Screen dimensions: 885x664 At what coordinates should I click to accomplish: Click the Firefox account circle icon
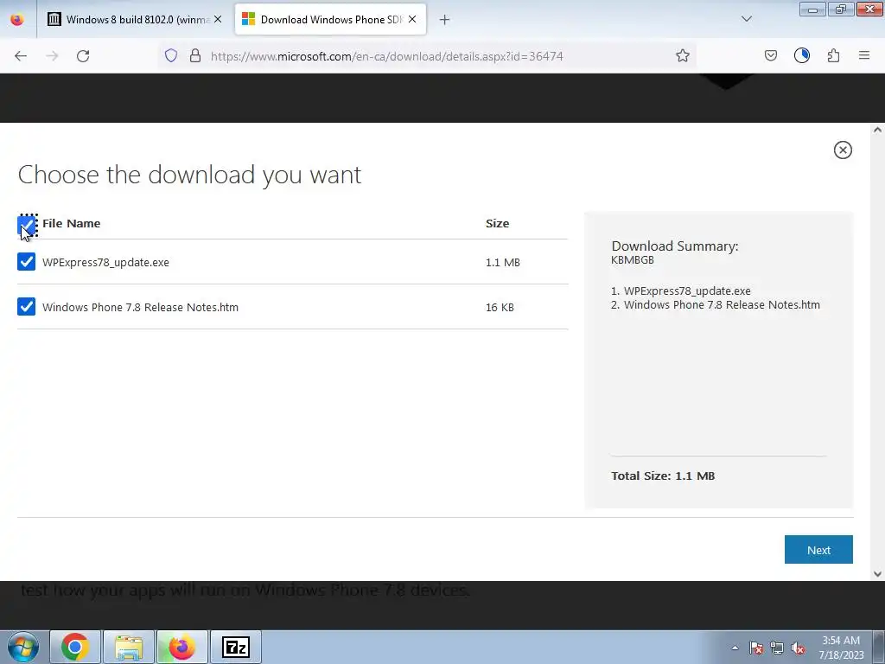click(801, 55)
